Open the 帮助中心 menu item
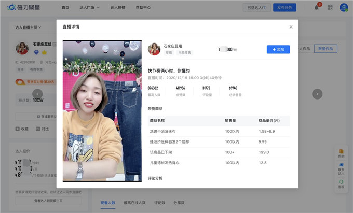This screenshot has width=353, height=213. coord(143,8)
